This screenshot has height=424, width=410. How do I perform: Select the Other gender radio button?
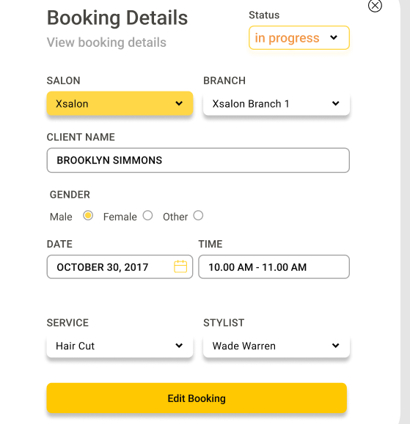198,215
